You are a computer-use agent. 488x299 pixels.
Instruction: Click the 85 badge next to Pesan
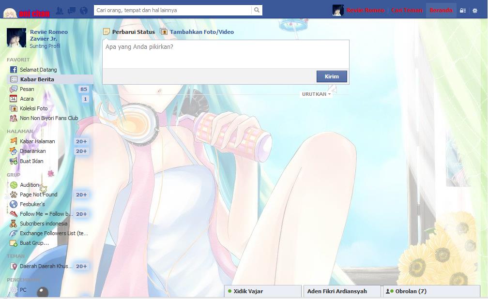83,90
